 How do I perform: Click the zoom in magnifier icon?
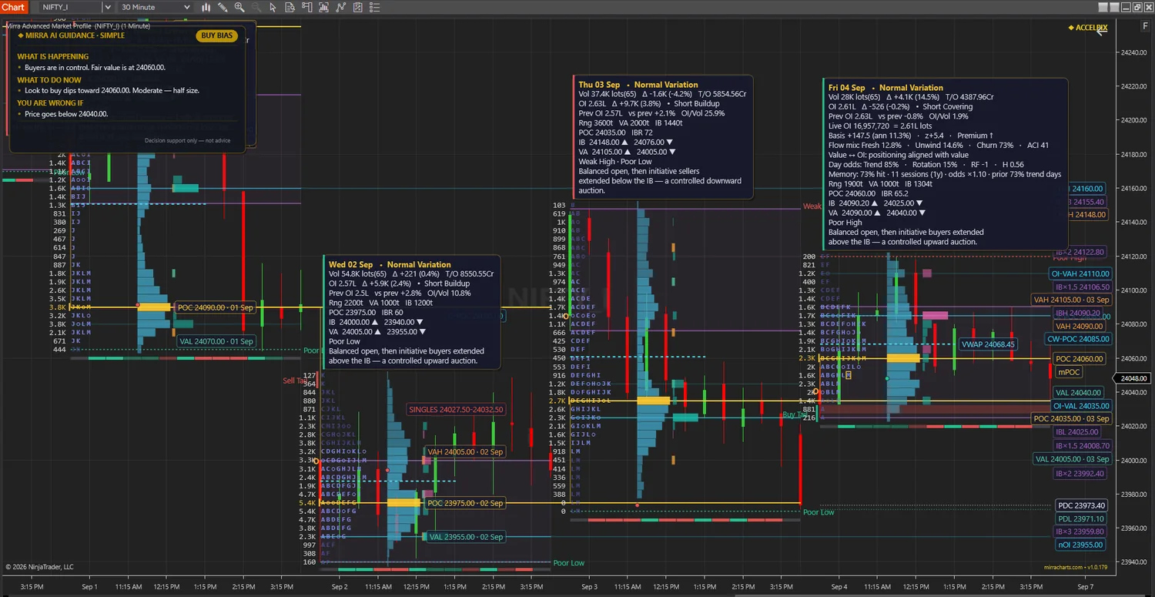(239, 7)
